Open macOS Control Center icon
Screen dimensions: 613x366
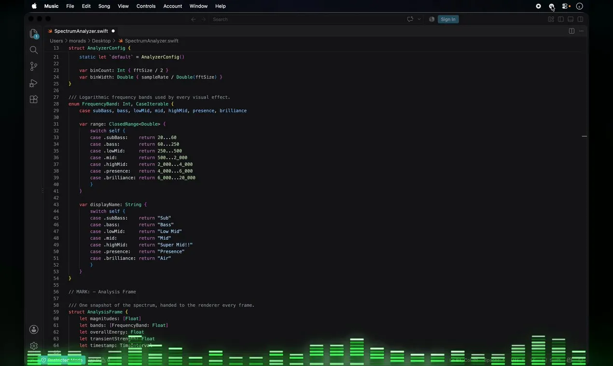[566, 6]
